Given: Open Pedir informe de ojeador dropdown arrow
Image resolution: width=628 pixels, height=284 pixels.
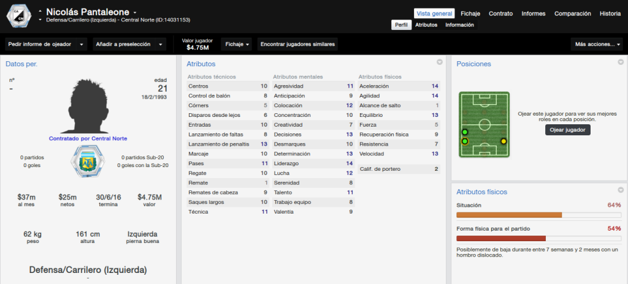Looking at the screenshot, I should [x=82, y=45].
